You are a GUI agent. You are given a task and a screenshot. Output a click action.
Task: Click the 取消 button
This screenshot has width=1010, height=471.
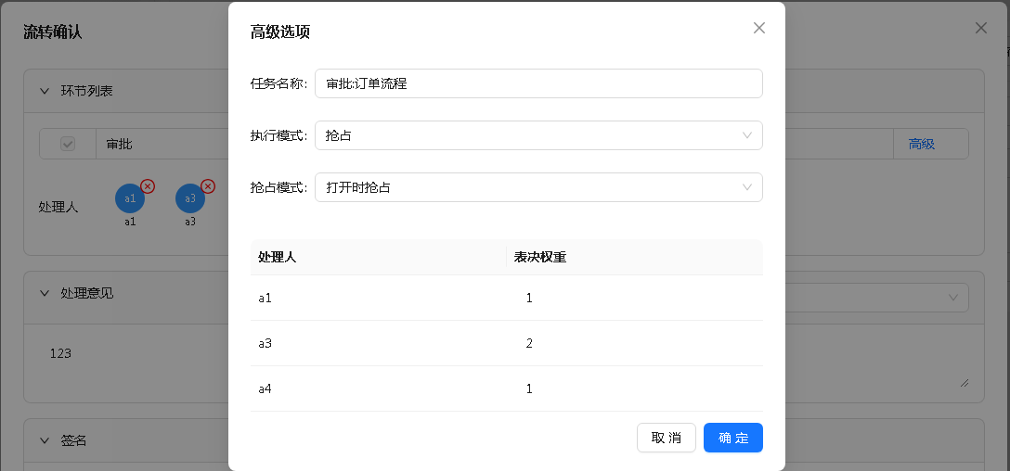[666, 438]
